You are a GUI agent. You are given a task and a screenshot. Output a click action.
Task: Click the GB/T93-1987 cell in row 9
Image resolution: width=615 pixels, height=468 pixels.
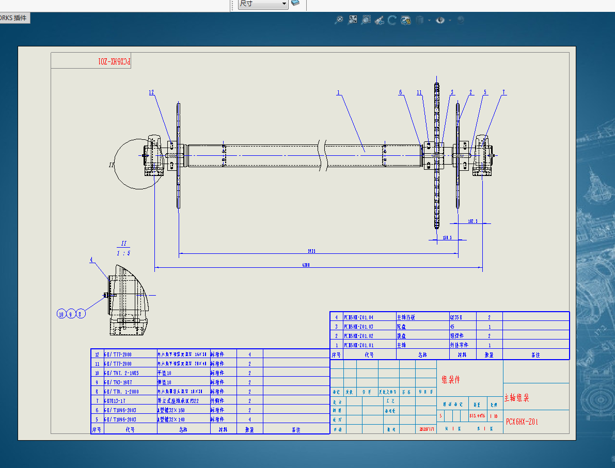tap(130, 382)
